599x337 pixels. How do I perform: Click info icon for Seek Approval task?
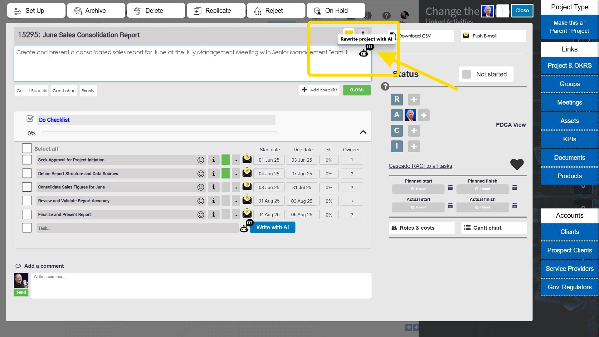[213, 160]
